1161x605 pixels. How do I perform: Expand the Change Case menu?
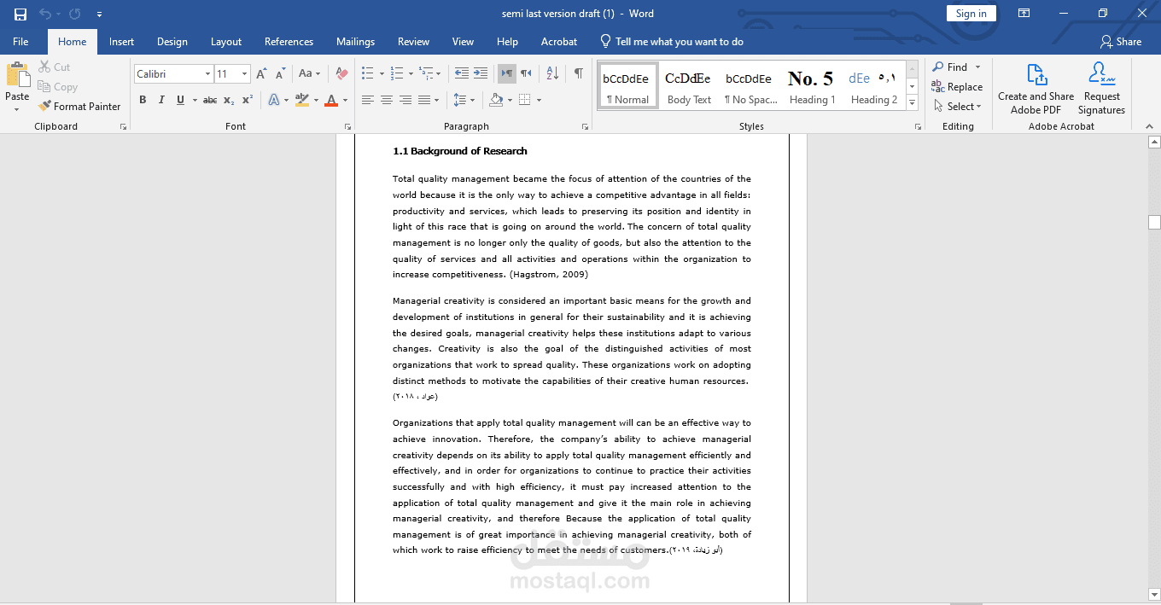click(308, 74)
